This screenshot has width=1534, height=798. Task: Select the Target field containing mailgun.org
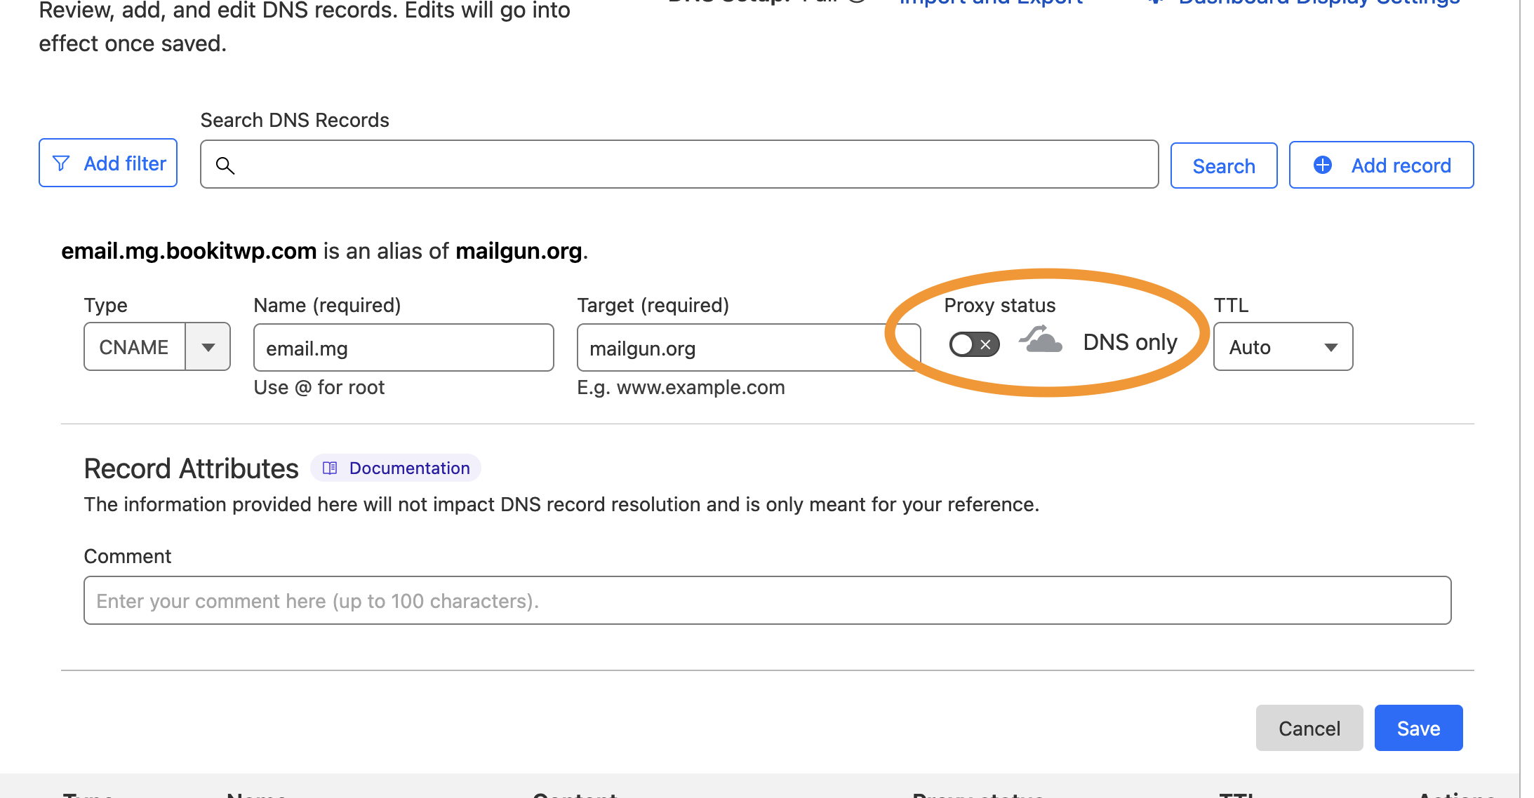pyautogui.click(x=747, y=347)
